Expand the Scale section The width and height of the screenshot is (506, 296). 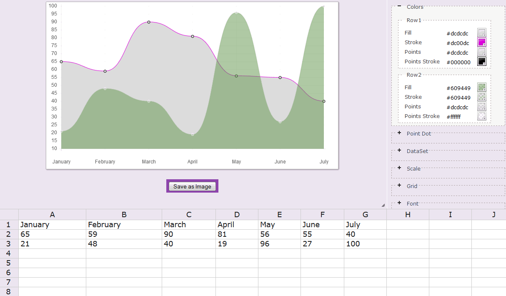coord(399,168)
